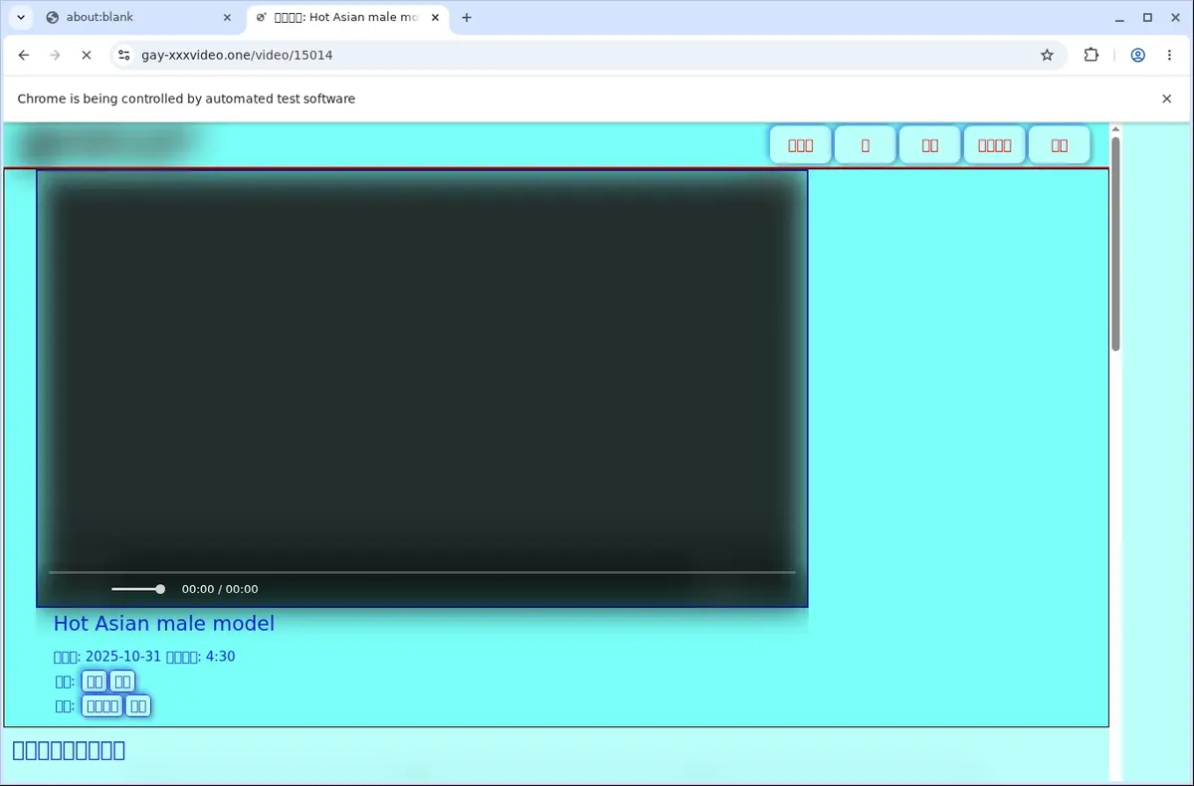Dismiss the automated test software infobar

1166,98
